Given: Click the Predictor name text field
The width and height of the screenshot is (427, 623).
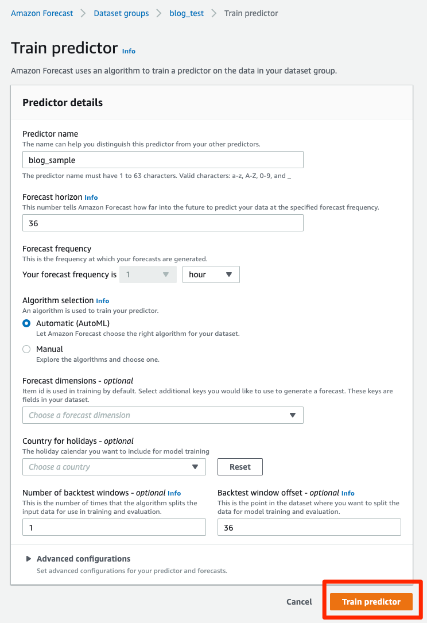Looking at the screenshot, I should pos(162,160).
